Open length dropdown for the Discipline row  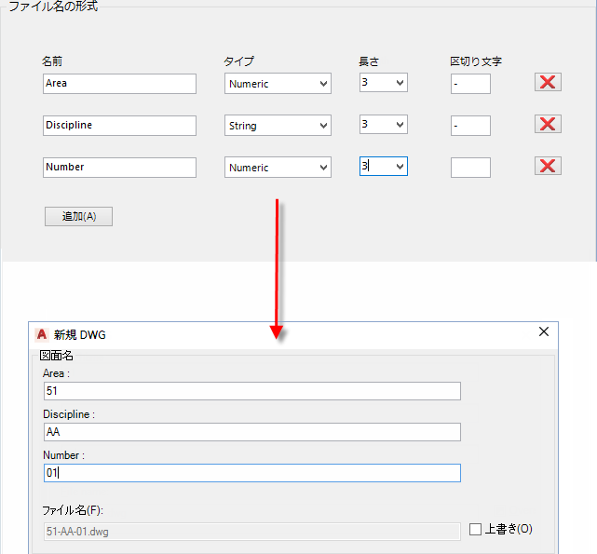tap(384, 125)
